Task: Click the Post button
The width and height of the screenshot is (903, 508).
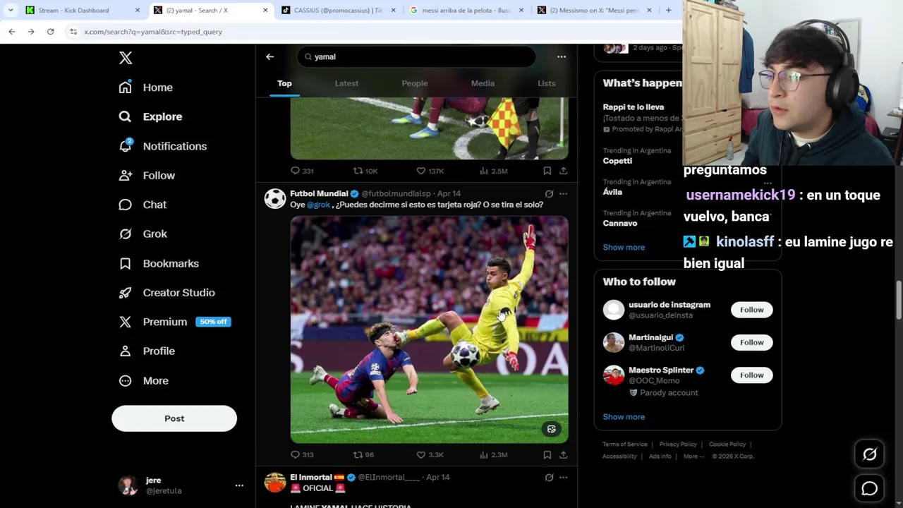Action: 174,418
